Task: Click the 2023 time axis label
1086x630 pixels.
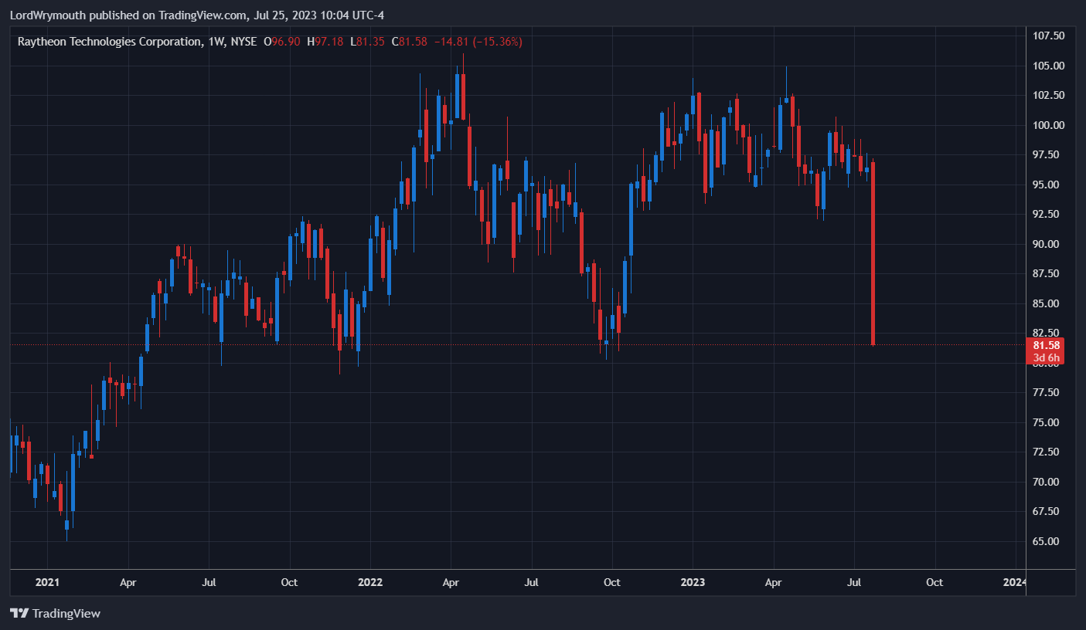Action: [x=693, y=582]
